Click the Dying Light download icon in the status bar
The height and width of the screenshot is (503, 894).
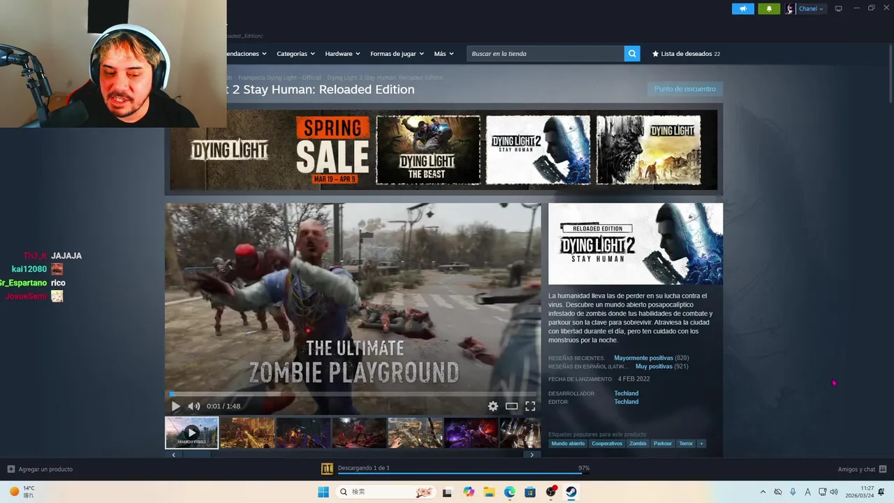(327, 469)
